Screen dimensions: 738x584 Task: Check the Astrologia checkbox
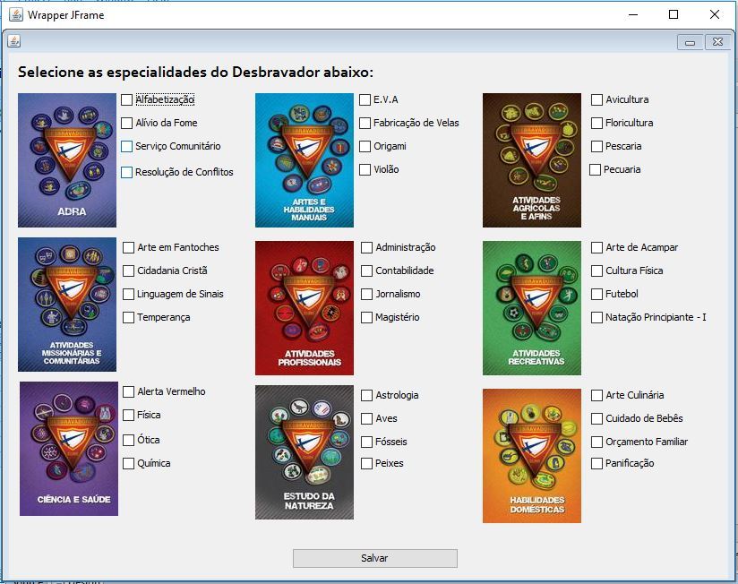tap(366, 395)
